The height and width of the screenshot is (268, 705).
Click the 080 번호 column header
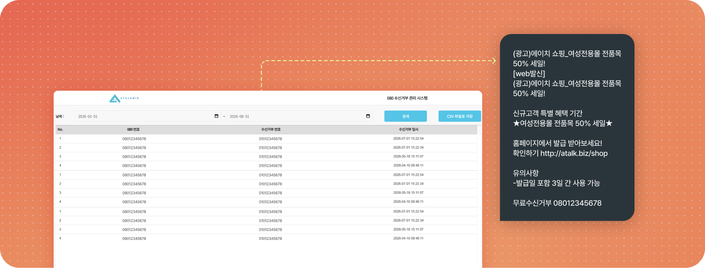(x=133, y=129)
